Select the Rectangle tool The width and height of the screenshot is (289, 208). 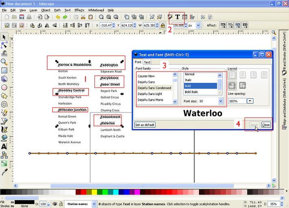click(4, 70)
